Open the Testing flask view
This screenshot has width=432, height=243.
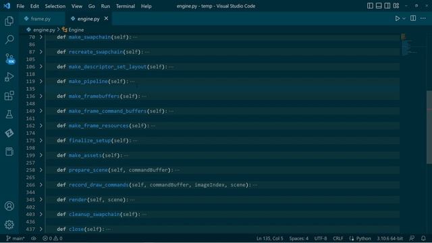click(x=9, y=114)
